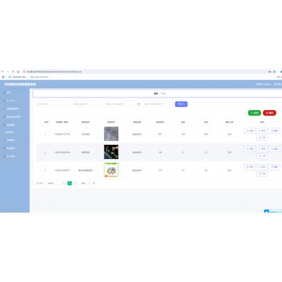Select page 1 in the pagination
The width and height of the screenshot is (282, 282).
69,183
